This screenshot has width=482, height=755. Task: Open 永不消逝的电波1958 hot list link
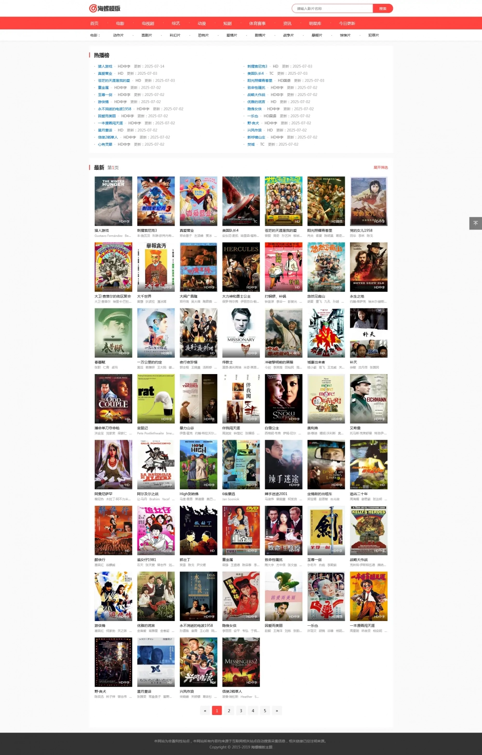(115, 109)
